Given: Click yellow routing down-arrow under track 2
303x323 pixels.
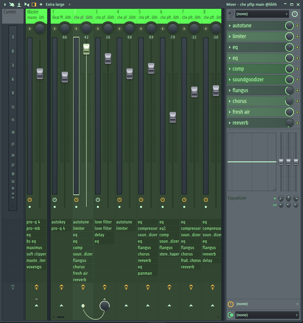Looking at the screenshot, I should (83, 306).
